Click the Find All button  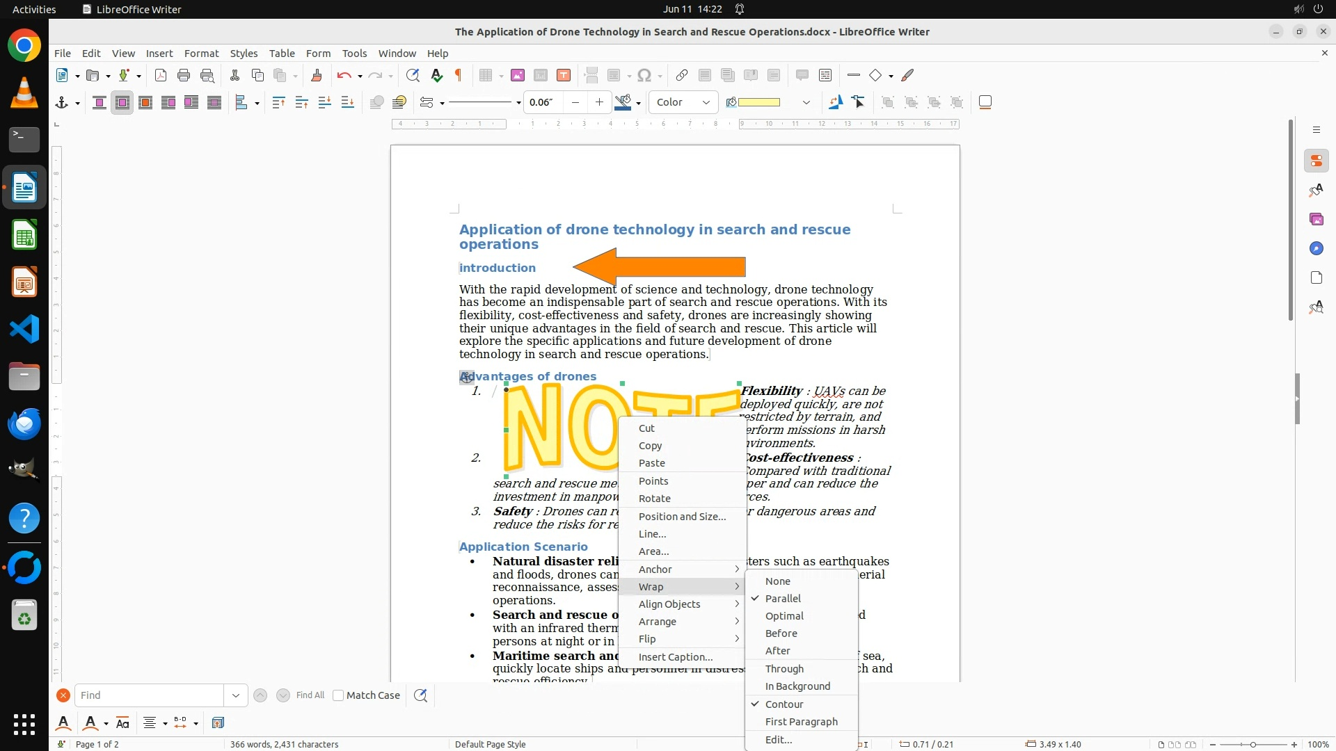tap(310, 695)
